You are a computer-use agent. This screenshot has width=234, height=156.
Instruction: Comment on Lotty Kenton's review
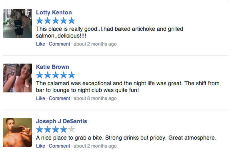[59, 44]
